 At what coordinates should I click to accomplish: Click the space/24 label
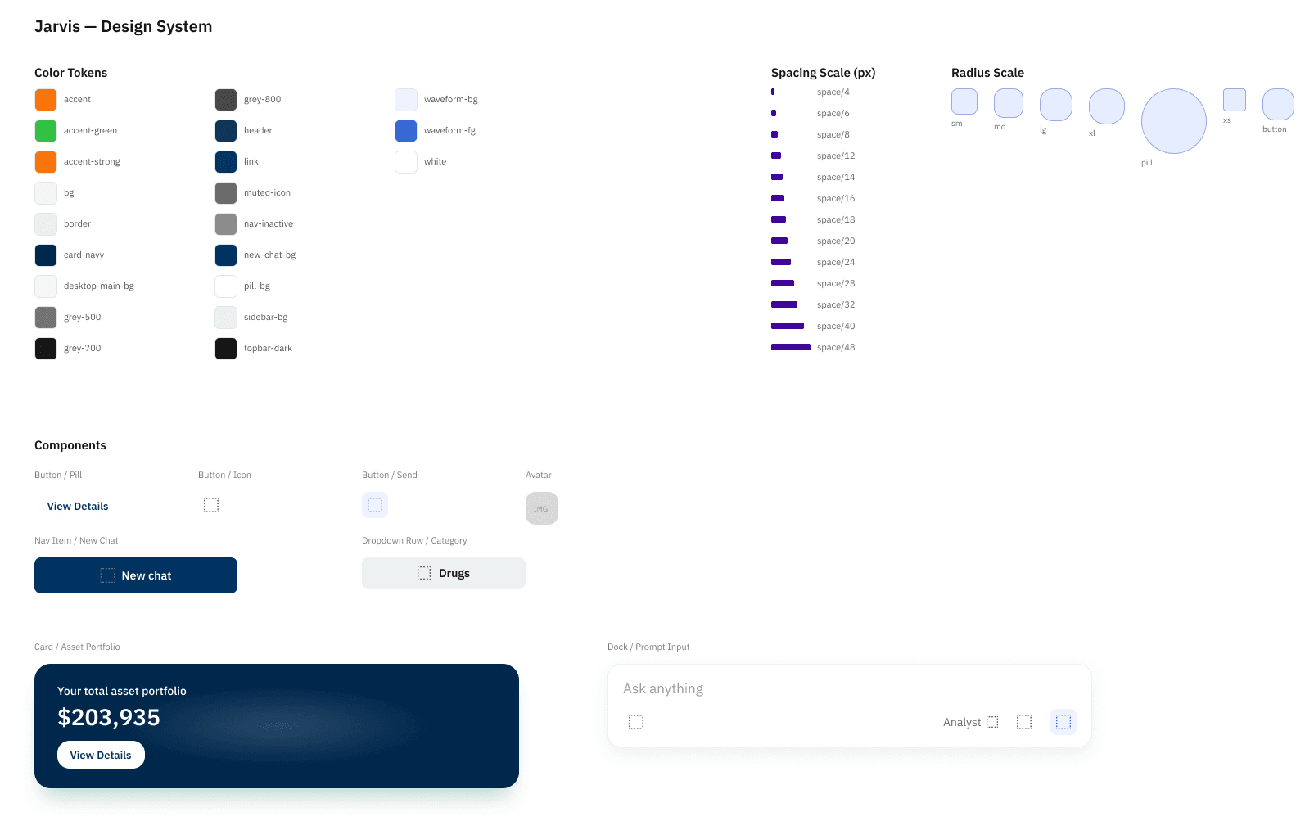point(836,263)
